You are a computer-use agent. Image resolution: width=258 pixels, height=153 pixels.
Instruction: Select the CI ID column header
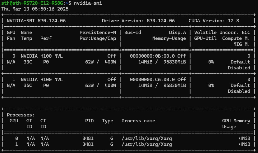43,124
